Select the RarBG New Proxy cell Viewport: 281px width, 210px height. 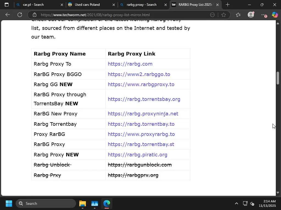[x=68, y=114]
